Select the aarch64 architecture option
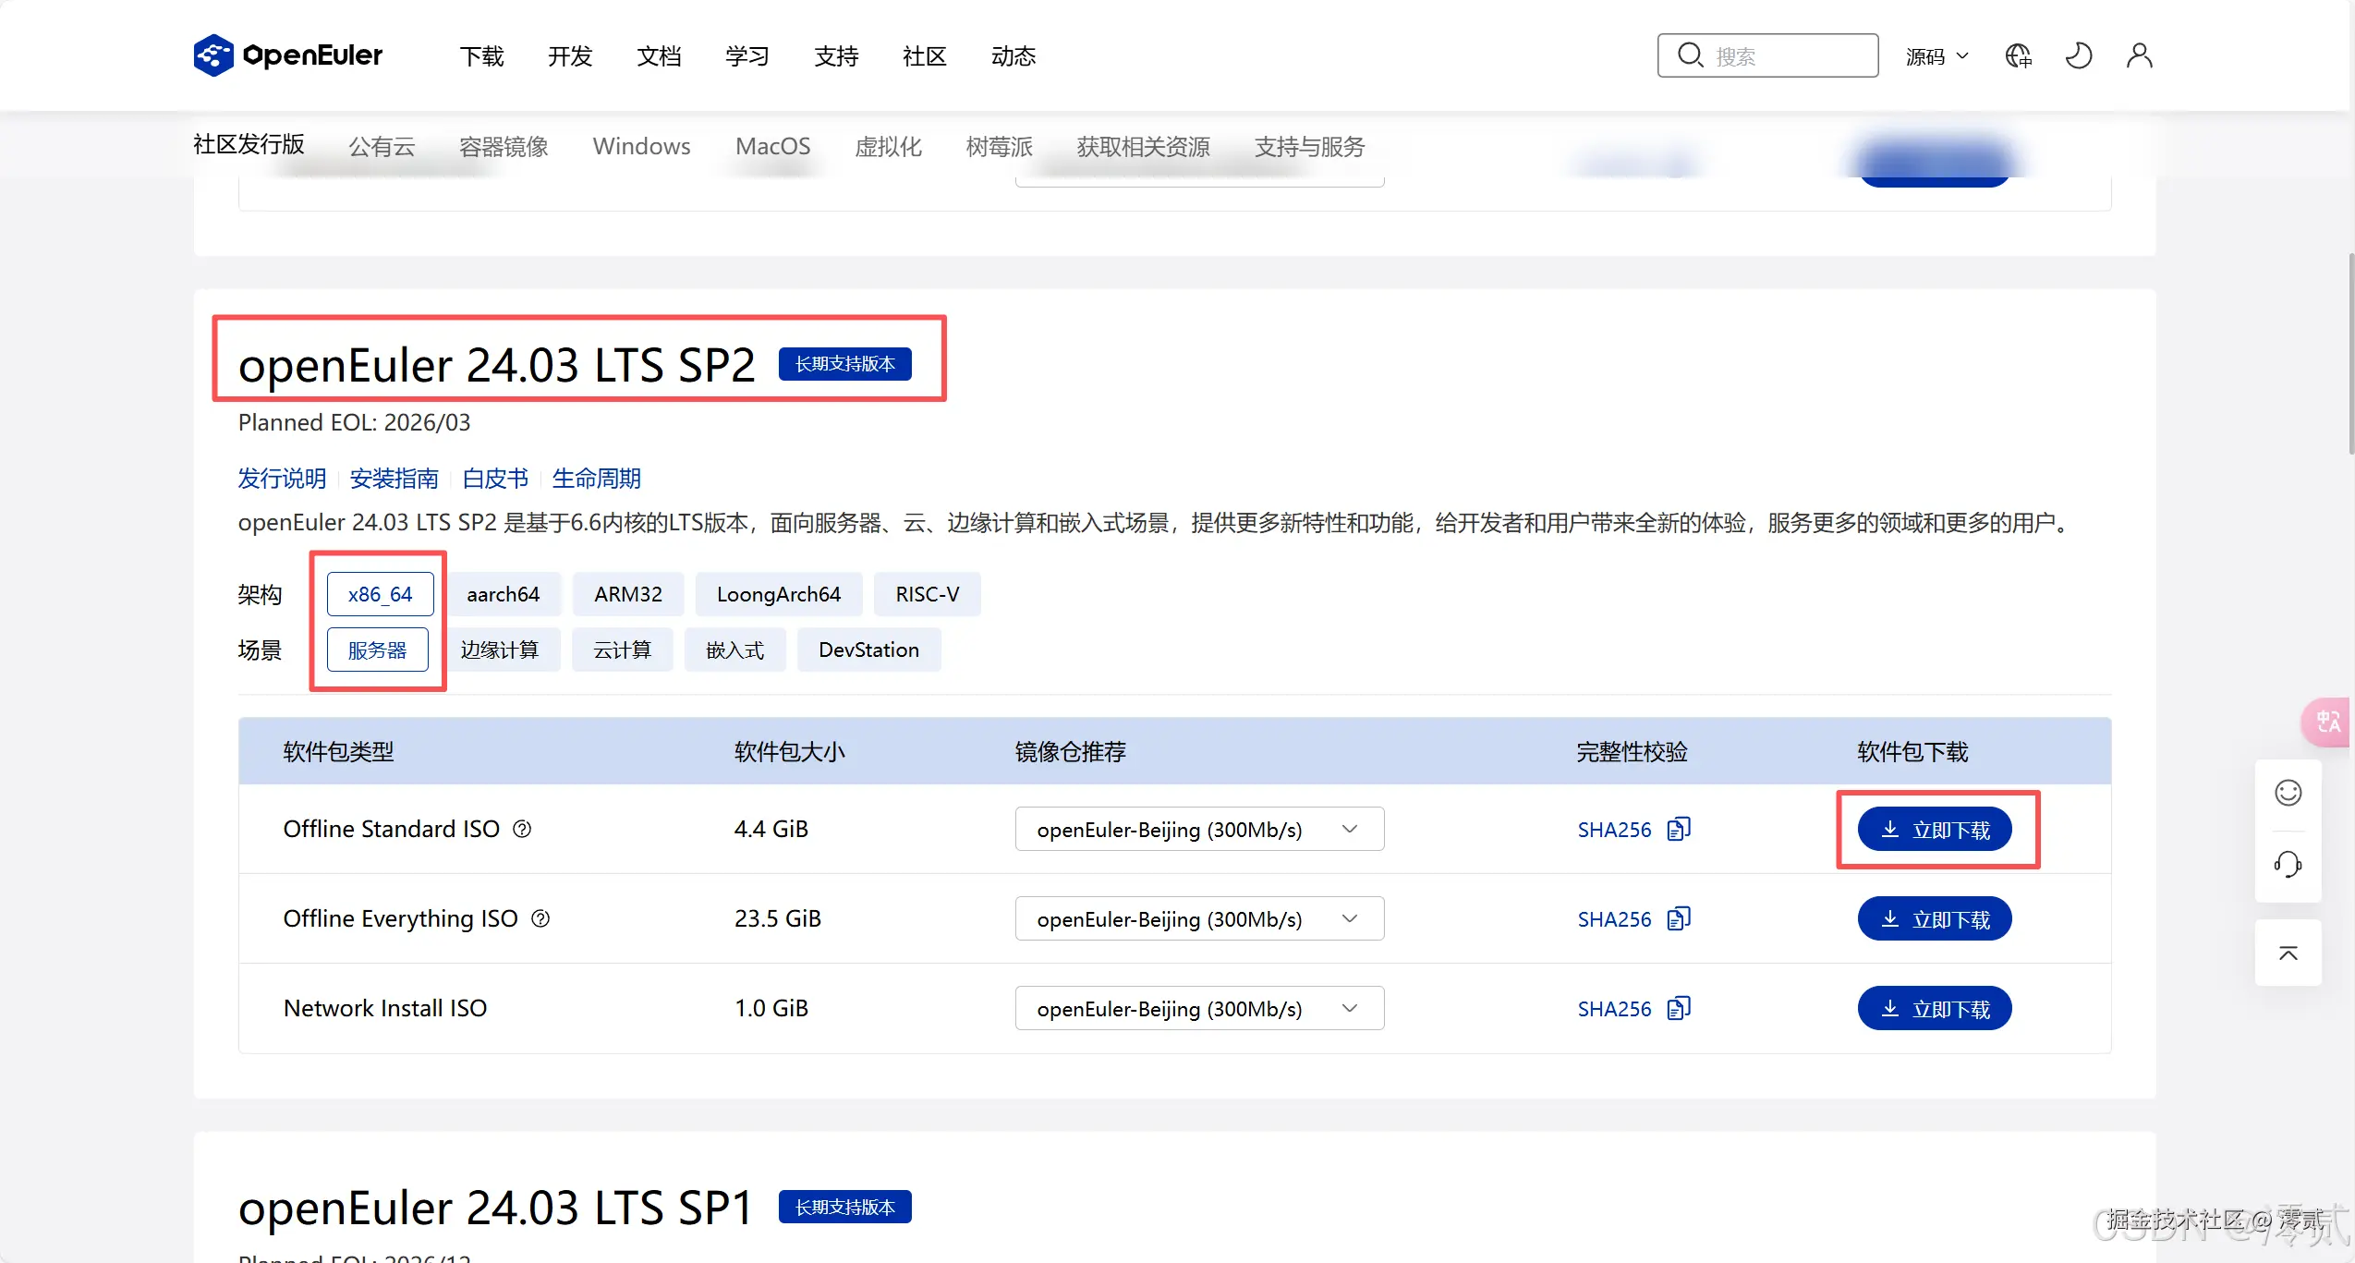Viewport: 2355px width, 1263px height. 503,594
